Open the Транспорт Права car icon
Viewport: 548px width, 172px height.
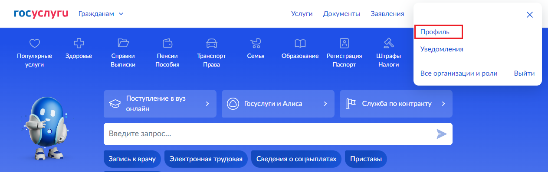click(211, 43)
